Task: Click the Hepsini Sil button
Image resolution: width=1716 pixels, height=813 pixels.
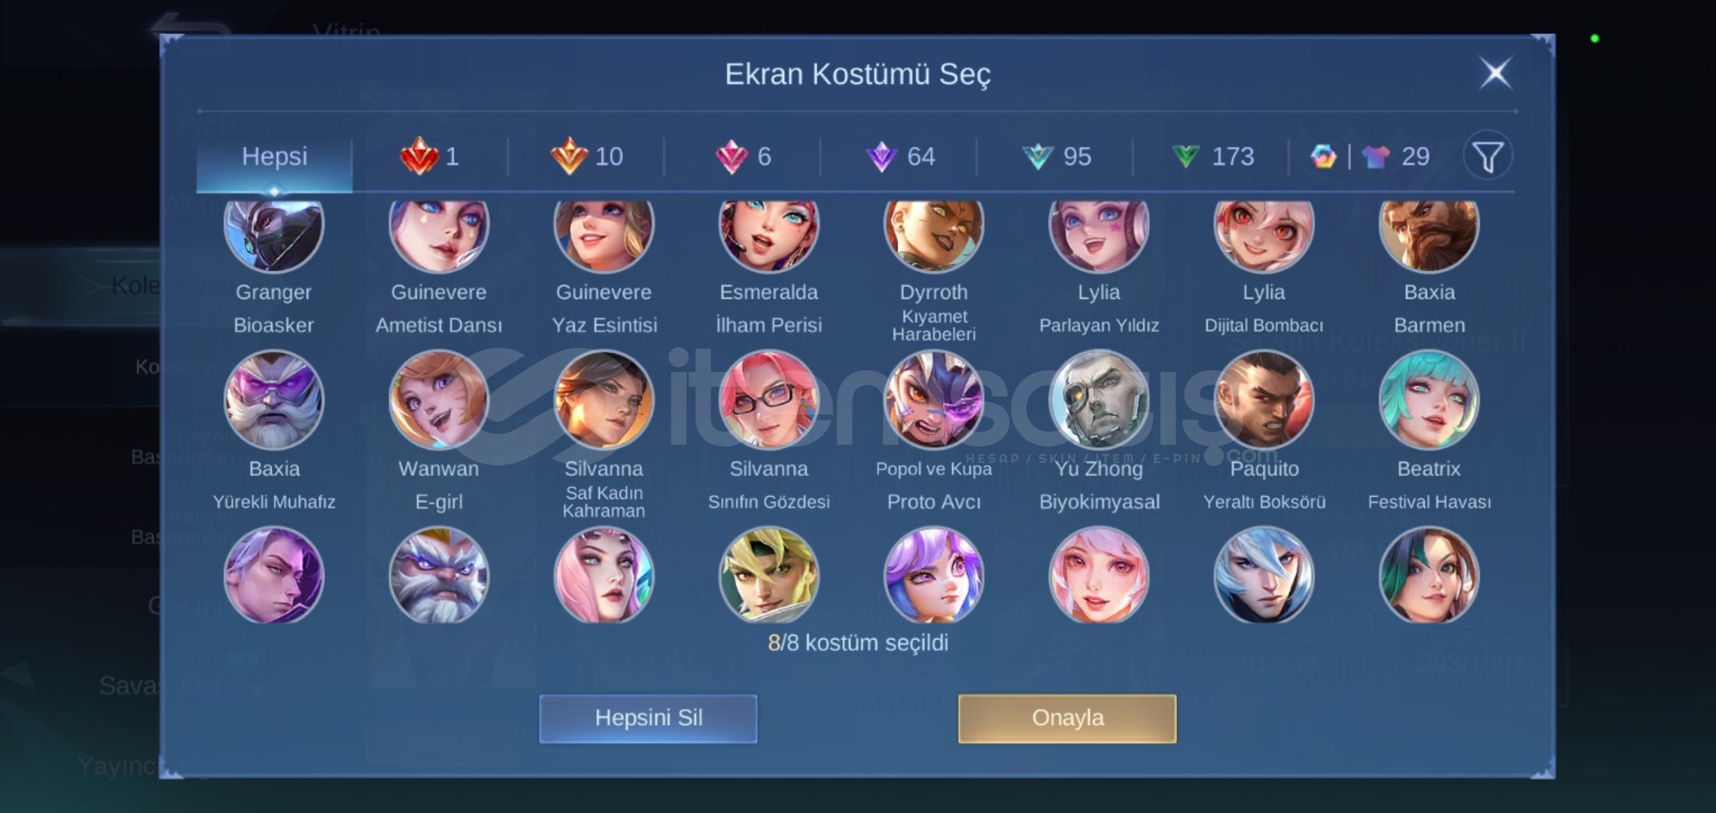Action: [x=648, y=718]
